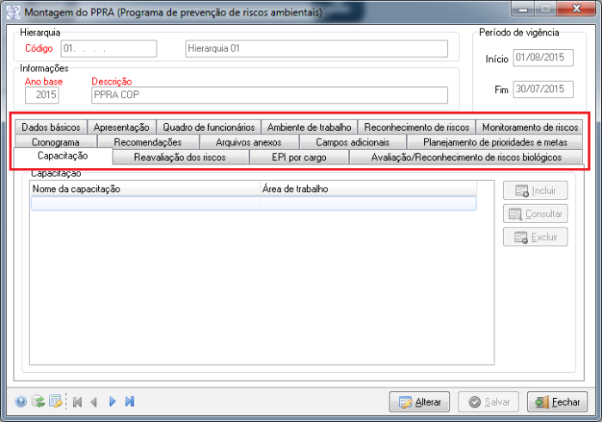
Task: Select Avaliação/Reconhecimento de riscos biológicos tab
Action: tap(465, 157)
